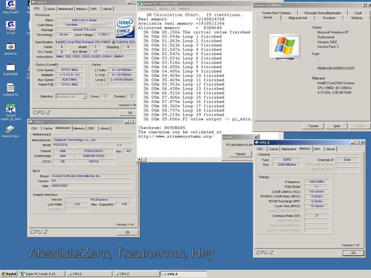Image resolution: width=371 pixels, height=278 pixels.
Task: Switch to Super PI / mod1.5 XS taskbar button
Action: (x=42, y=274)
